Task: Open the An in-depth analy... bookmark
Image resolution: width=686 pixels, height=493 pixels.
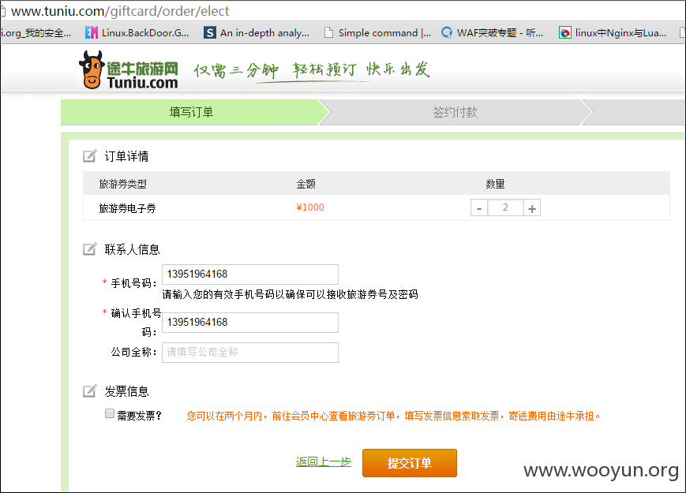Action: point(257,33)
